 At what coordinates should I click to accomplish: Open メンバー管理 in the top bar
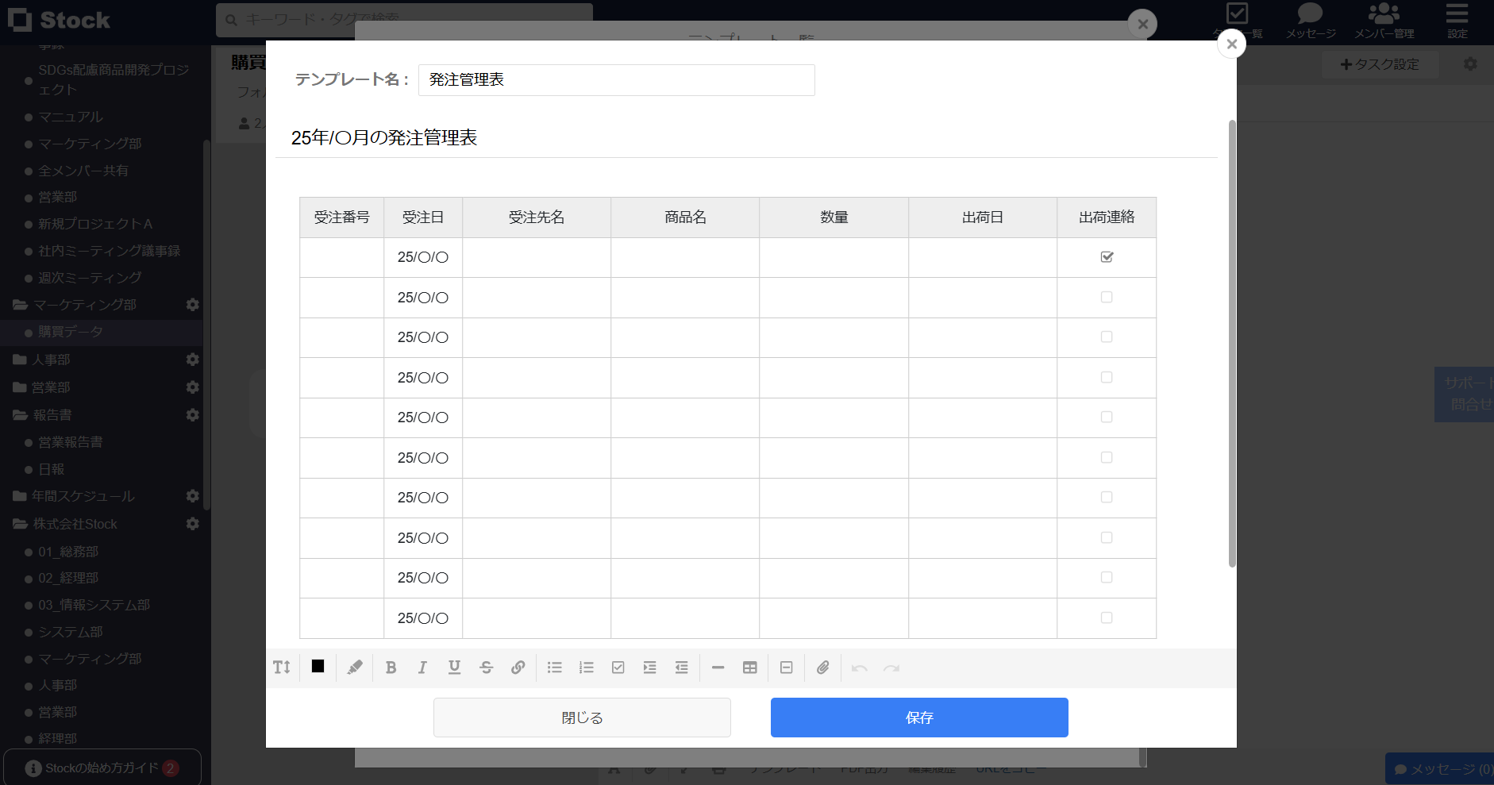1384,20
